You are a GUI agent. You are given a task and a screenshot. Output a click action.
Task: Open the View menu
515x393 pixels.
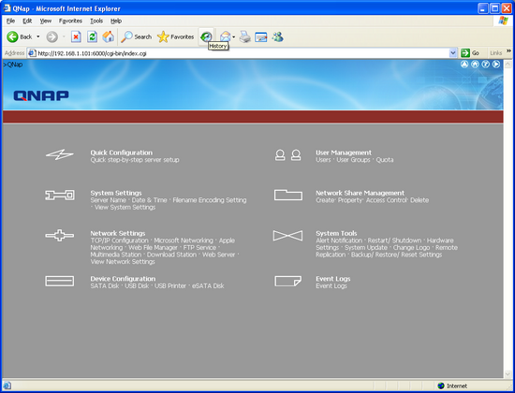click(46, 21)
